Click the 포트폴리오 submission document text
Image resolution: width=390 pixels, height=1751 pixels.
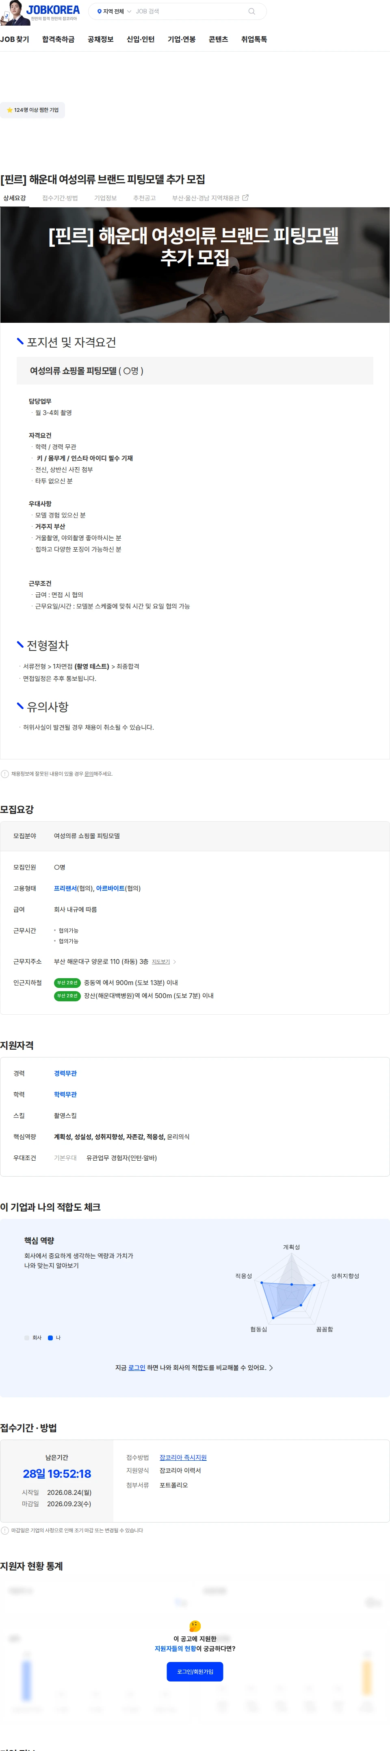[x=174, y=1485]
